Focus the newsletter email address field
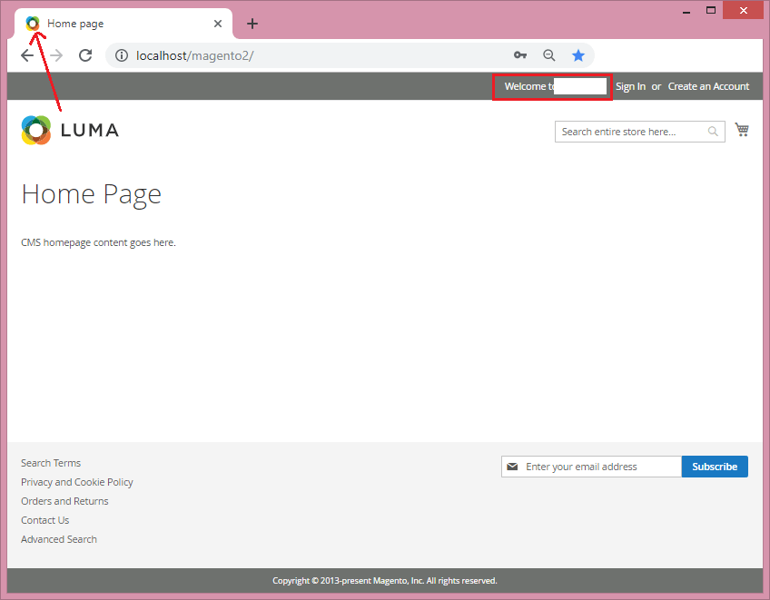The width and height of the screenshot is (770, 600). pyautogui.click(x=599, y=467)
